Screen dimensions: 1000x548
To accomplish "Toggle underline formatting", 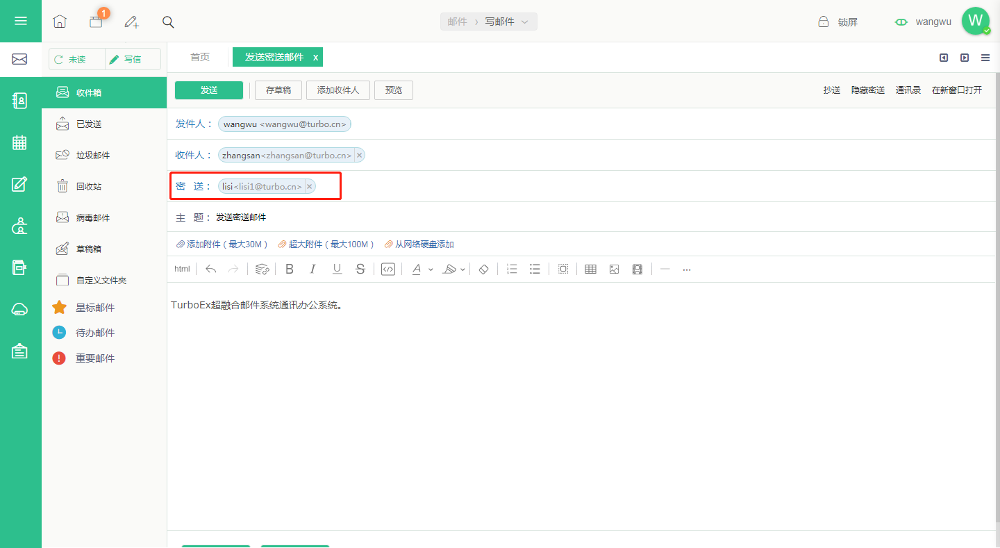I will tap(337, 269).
